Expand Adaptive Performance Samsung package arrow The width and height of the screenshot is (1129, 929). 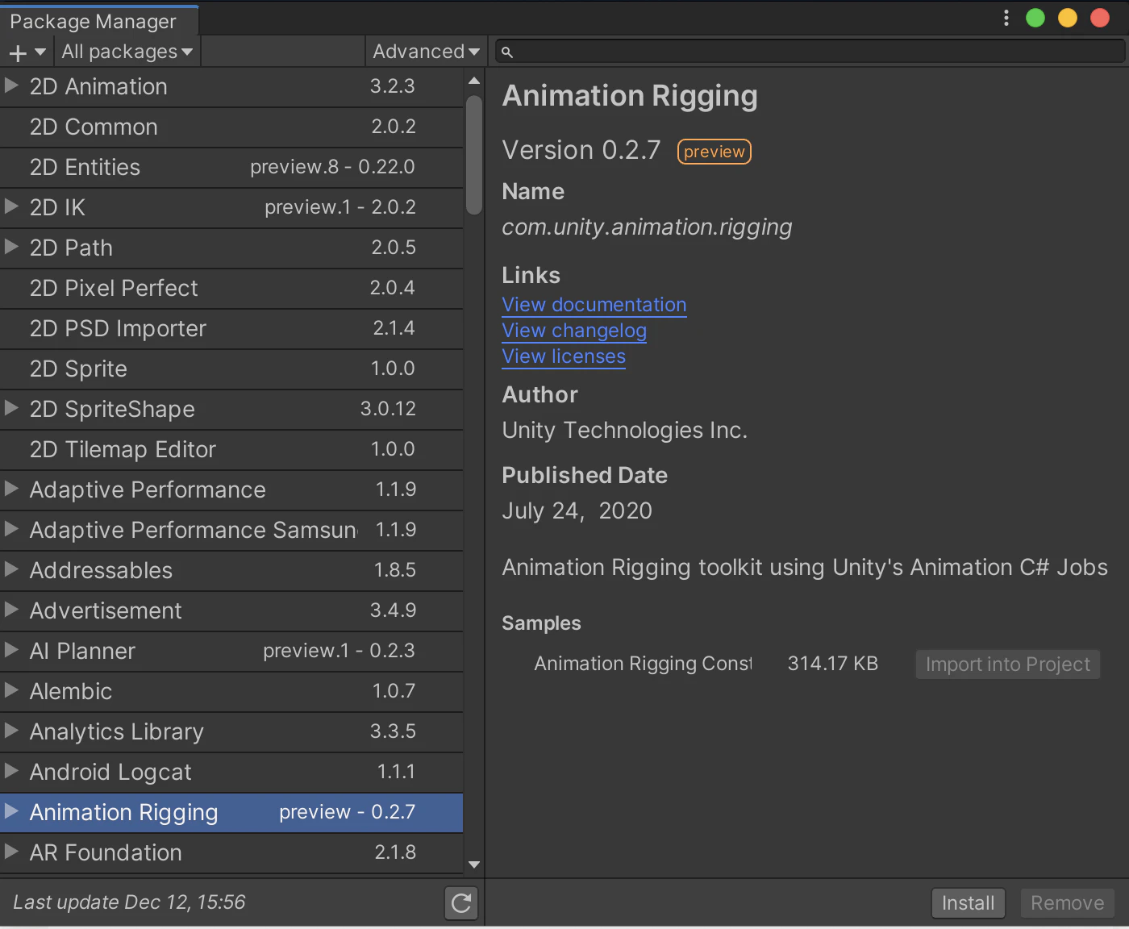click(x=11, y=529)
